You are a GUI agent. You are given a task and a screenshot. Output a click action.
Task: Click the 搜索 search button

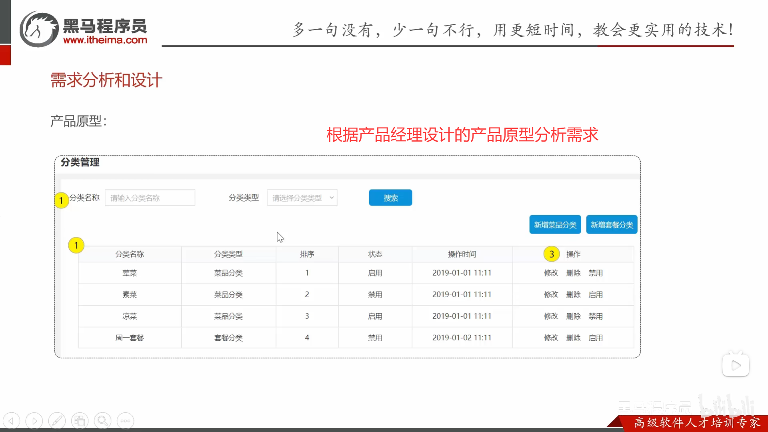click(390, 197)
